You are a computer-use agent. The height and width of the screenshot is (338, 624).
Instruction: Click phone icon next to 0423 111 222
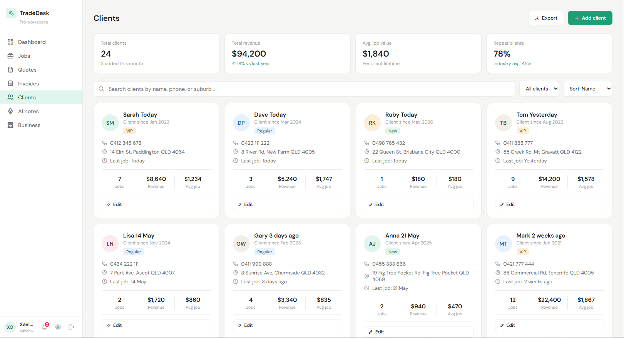[x=236, y=143]
